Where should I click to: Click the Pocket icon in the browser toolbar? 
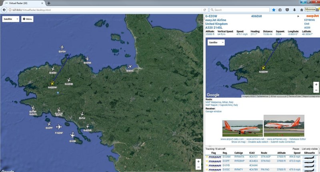pyautogui.click(x=287, y=10)
